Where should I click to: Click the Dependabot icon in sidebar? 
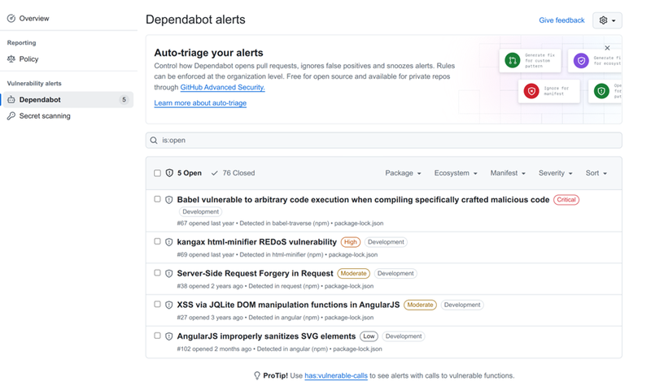point(11,100)
